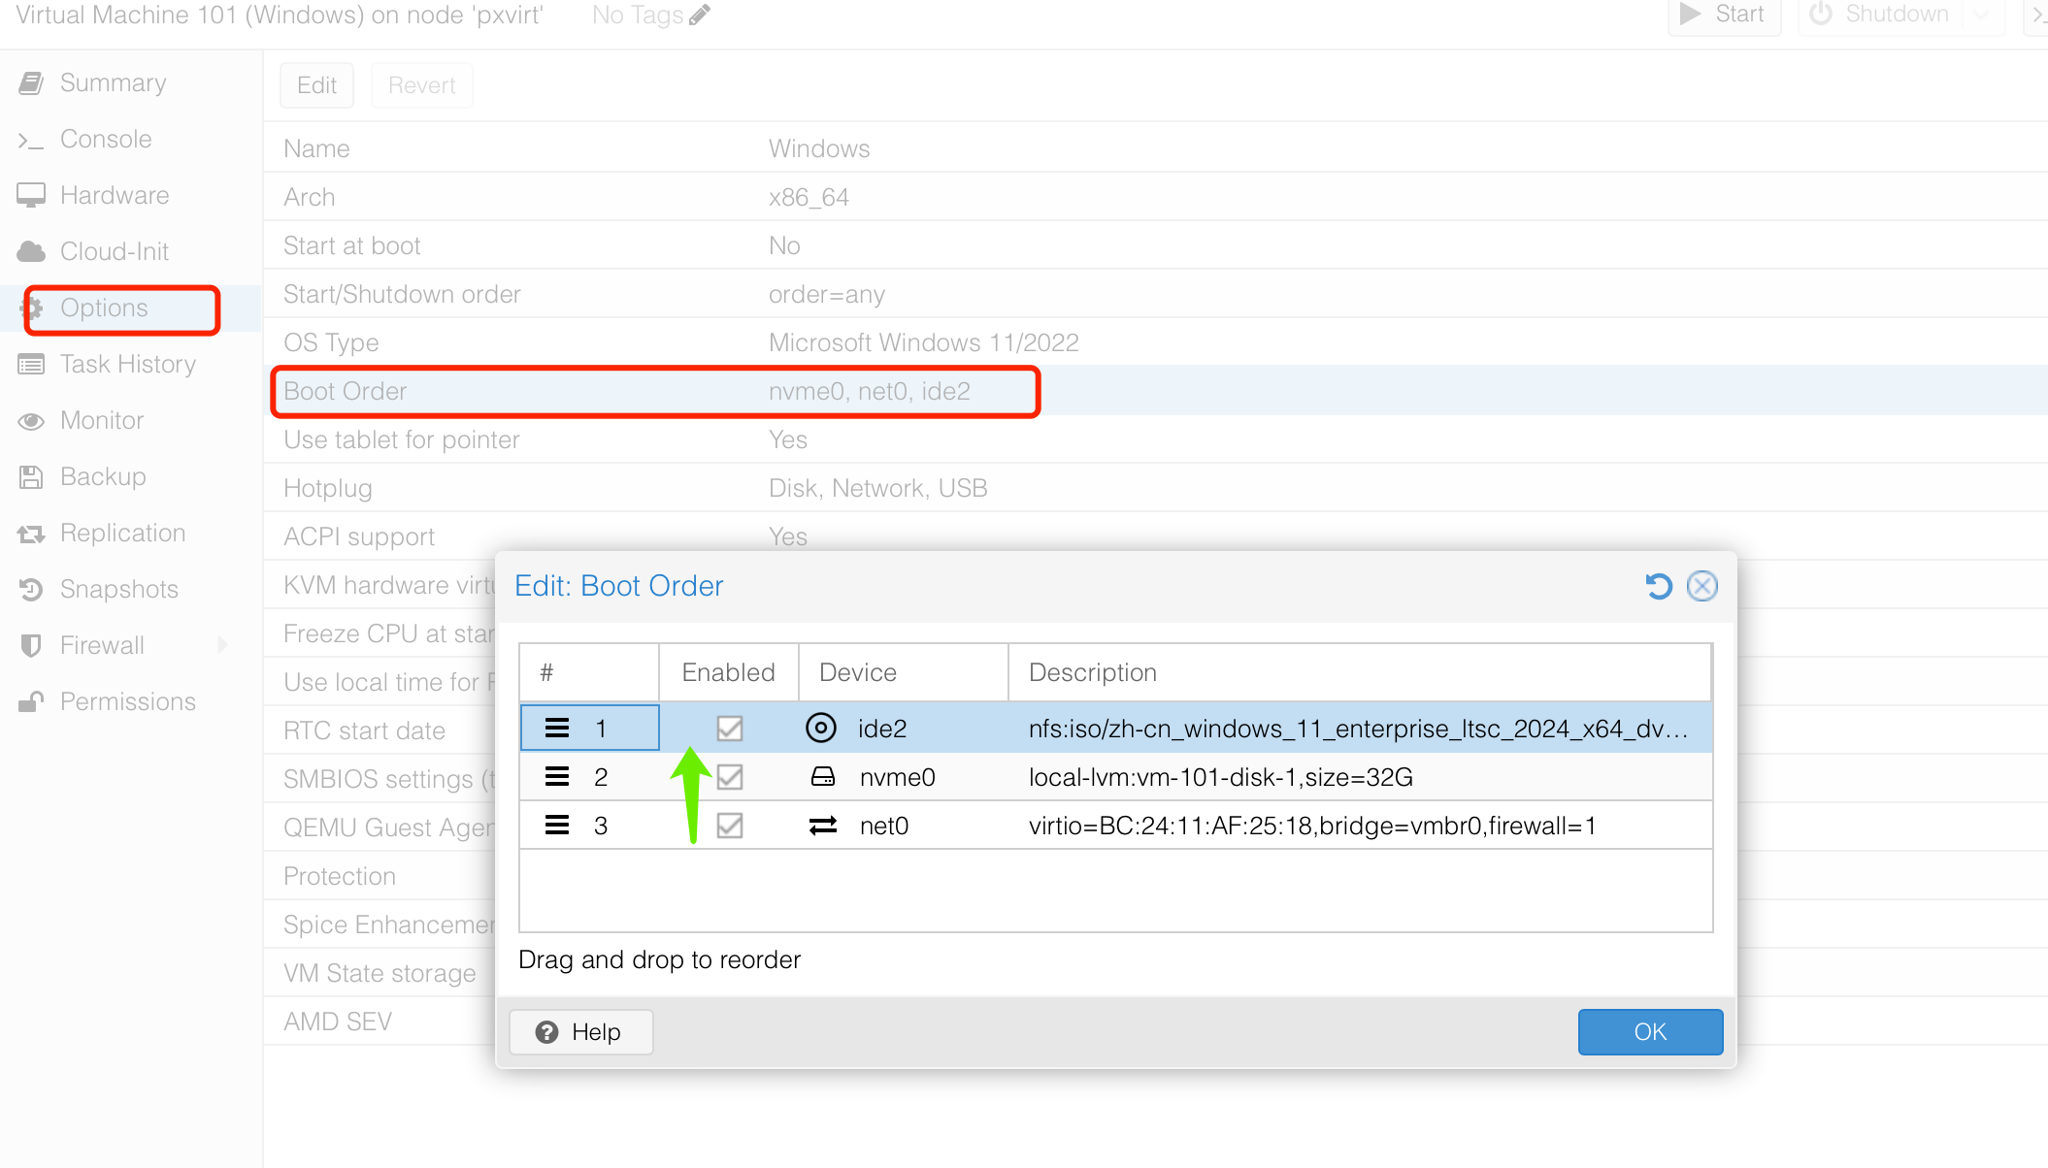Toggle the Enabled checkbox for net0
Image resolution: width=2048 pixels, height=1168 pixels.
[x=730, y=826]
